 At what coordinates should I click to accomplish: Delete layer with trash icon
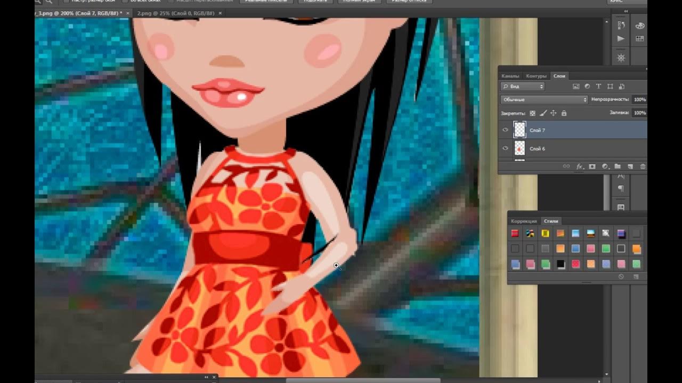pos(643,166)
